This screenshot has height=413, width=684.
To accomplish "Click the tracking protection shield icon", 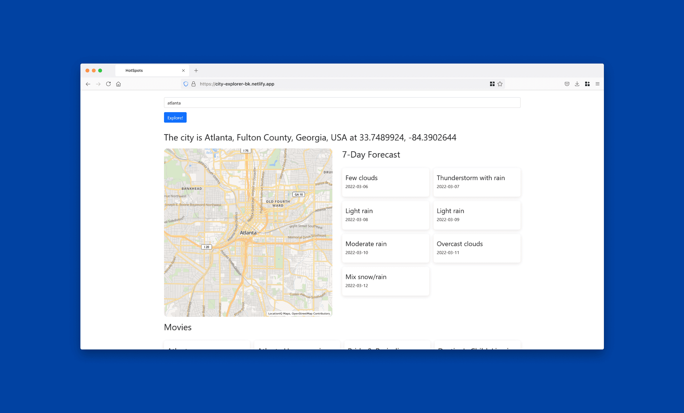I will (186, 84).
